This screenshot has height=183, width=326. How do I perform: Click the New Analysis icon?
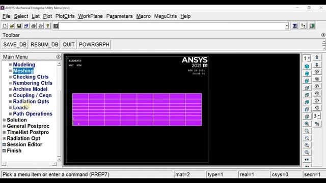pos(5,26)
